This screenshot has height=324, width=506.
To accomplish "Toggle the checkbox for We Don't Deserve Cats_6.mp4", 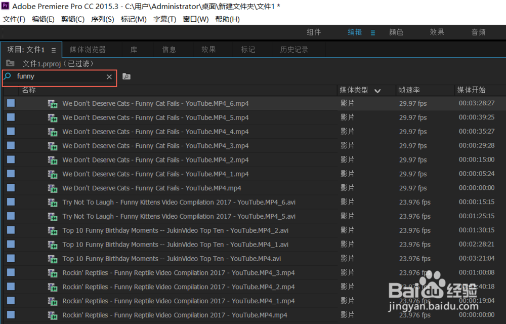I will 11,103.
